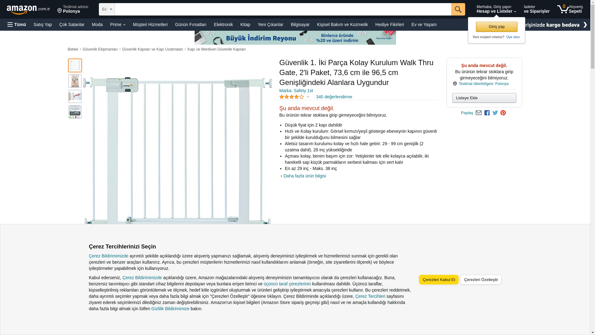This screenshot has width=595, height=335.
Task: Click the shopping cart icon
Action: click(563, 9)
